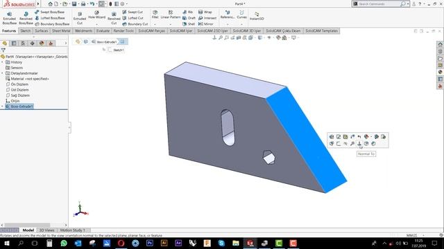
Task: Switch to the Surfaces ribbon tab
Action: click(x=42, y=30)
